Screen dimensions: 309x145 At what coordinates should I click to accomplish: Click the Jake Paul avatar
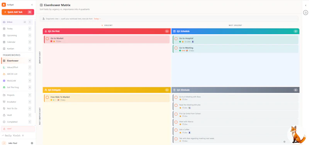[4, 143]
